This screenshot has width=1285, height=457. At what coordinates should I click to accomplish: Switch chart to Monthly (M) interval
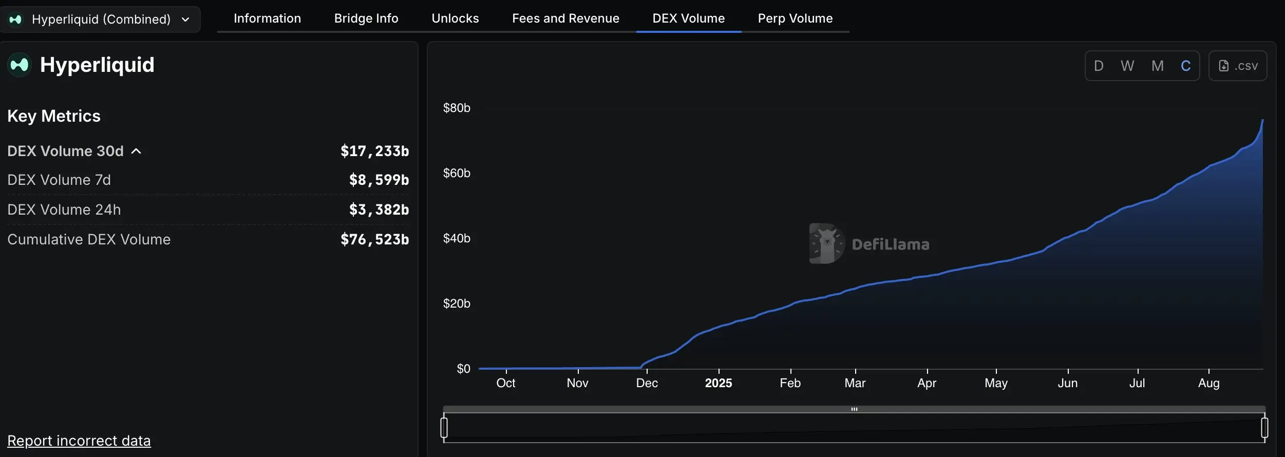(x=1157, y=66)
